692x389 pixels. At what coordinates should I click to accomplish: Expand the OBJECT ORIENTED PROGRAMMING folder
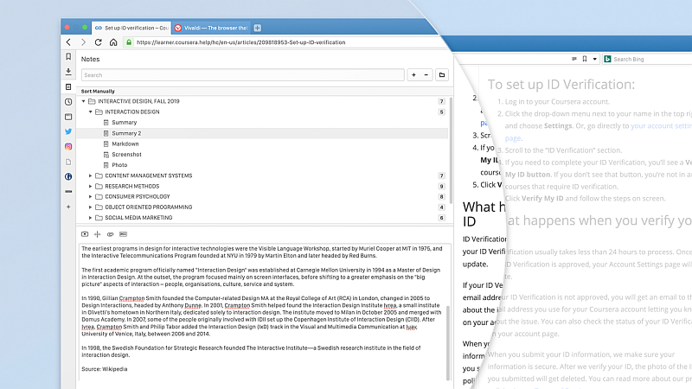pyautogui.click(x=91, y=207)
